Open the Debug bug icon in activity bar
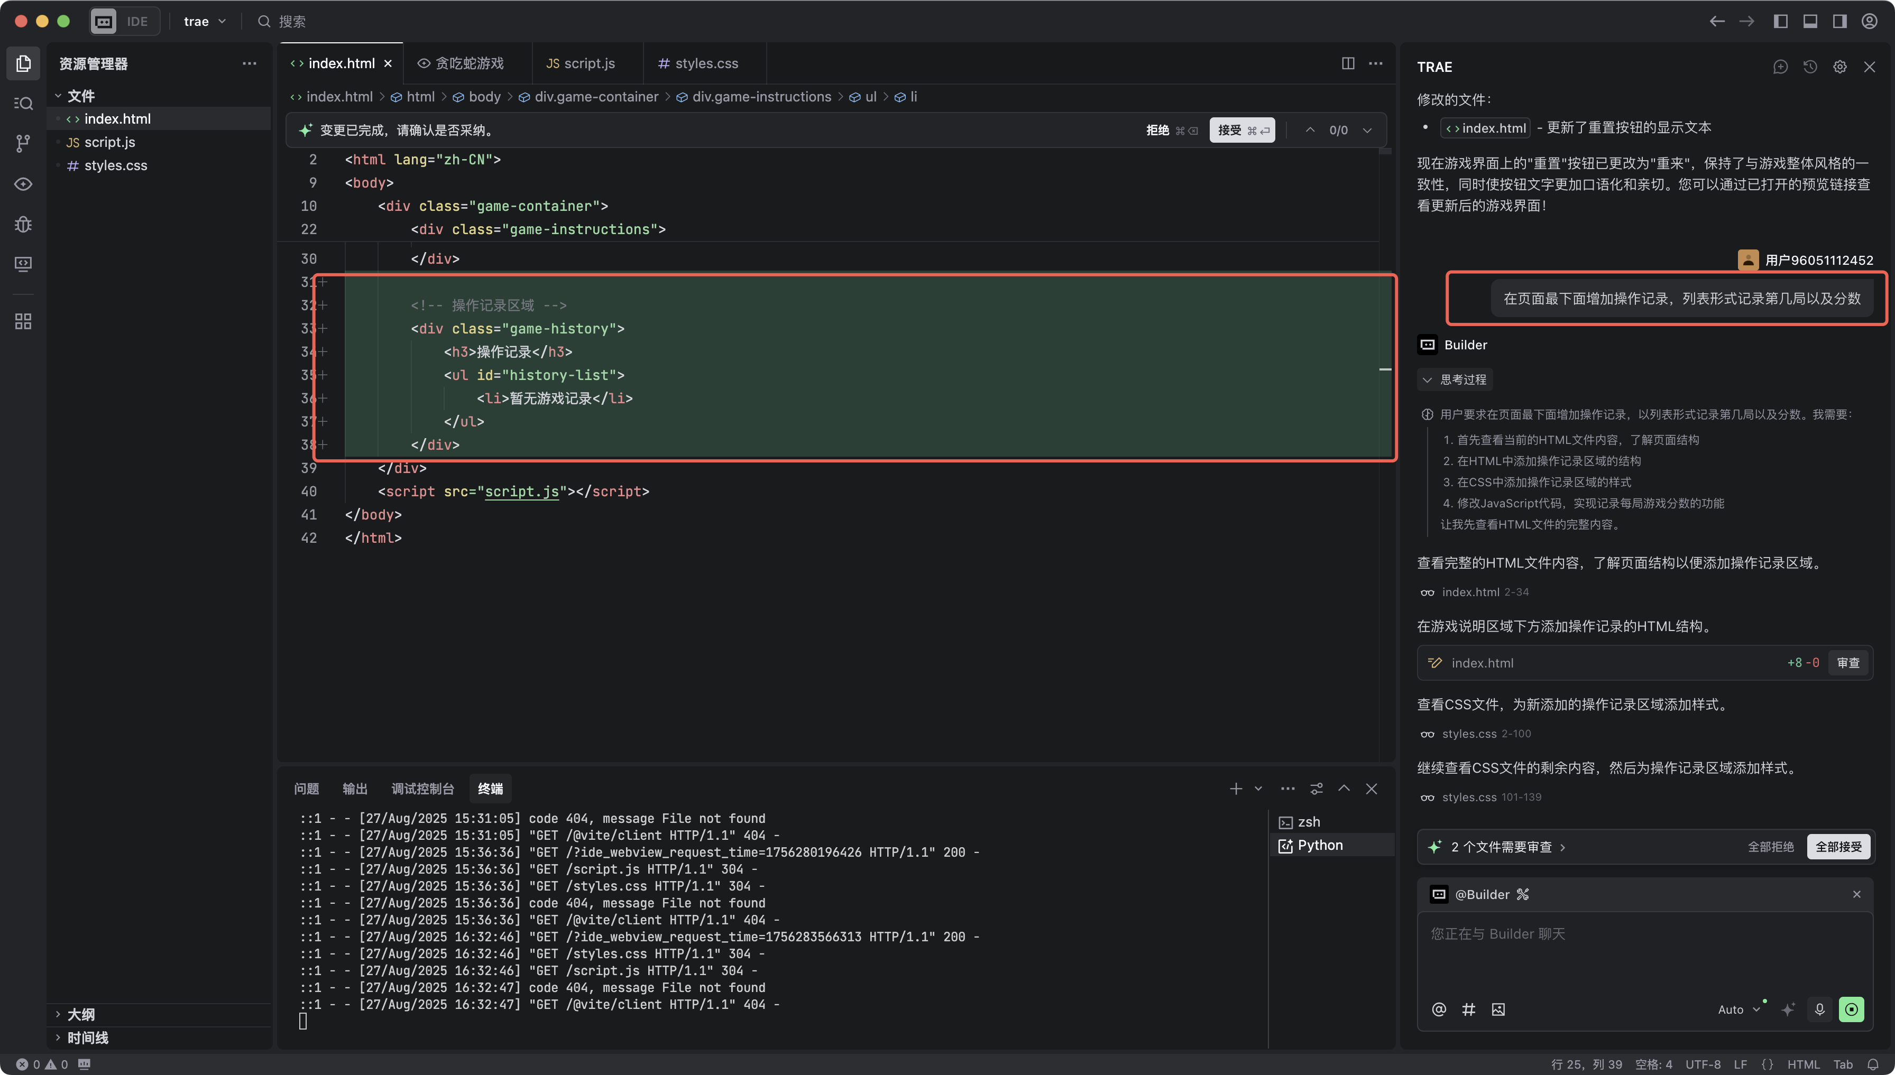 pyautogui.click(x=24, y=224)
